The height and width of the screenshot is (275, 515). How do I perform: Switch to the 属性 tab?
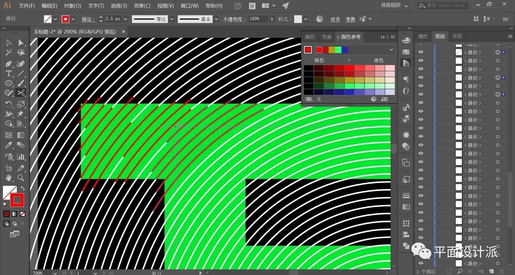click(423, 36)
